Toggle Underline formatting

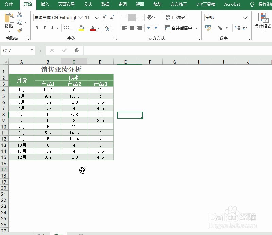click(52, 28)
